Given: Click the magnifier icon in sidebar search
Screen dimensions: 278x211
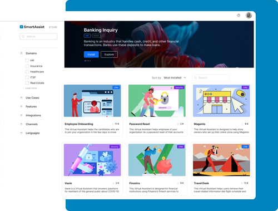Looking at the screenshot, I should coord(23,36).
